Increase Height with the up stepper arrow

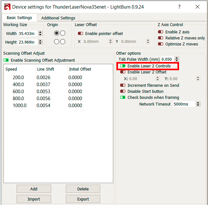(x=40, y=41)
